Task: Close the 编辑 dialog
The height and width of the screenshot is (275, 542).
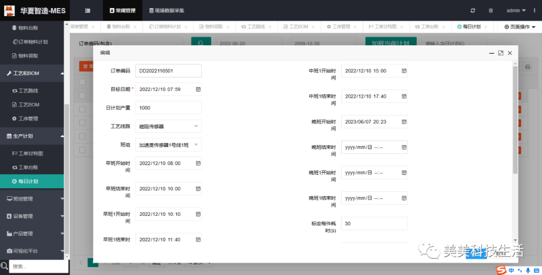Action: coord(510,53)
